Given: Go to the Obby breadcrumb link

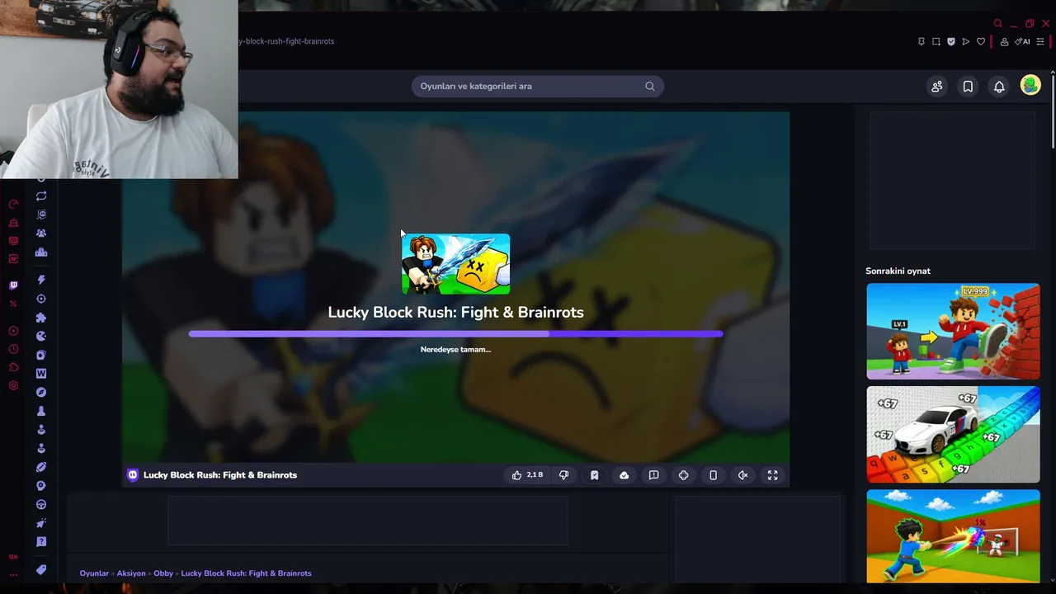Looking at the screenshot, I should [x=163, y=573].
